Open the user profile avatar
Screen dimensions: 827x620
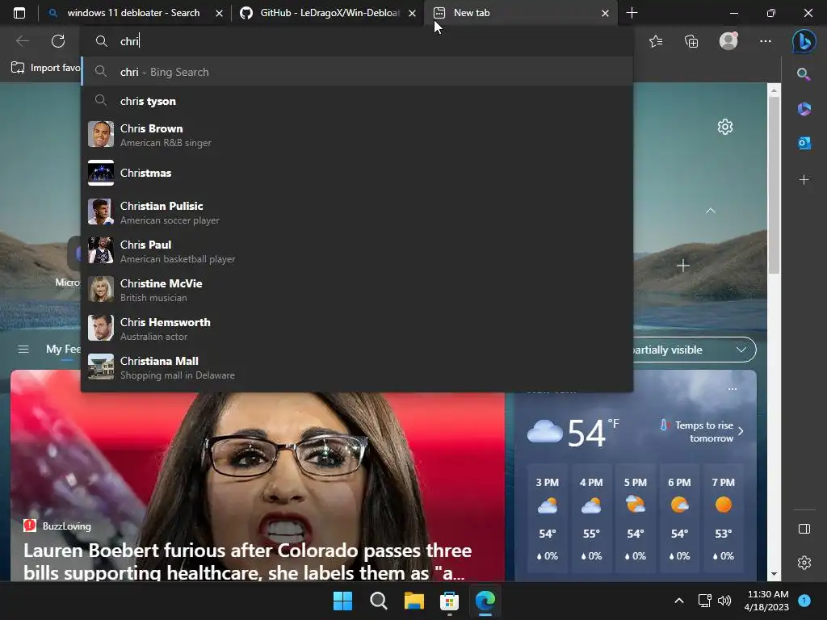point(728,41)
